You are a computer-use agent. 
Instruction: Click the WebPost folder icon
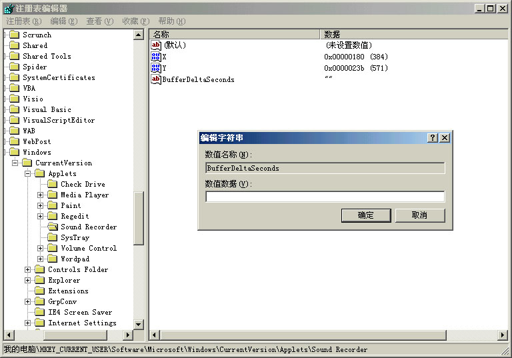pos(15,141)
